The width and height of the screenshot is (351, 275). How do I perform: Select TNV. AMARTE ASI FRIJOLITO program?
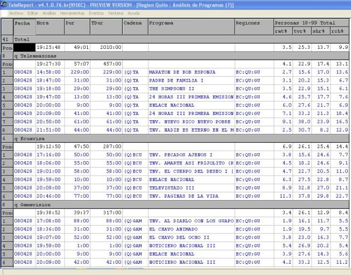[192, 163]
